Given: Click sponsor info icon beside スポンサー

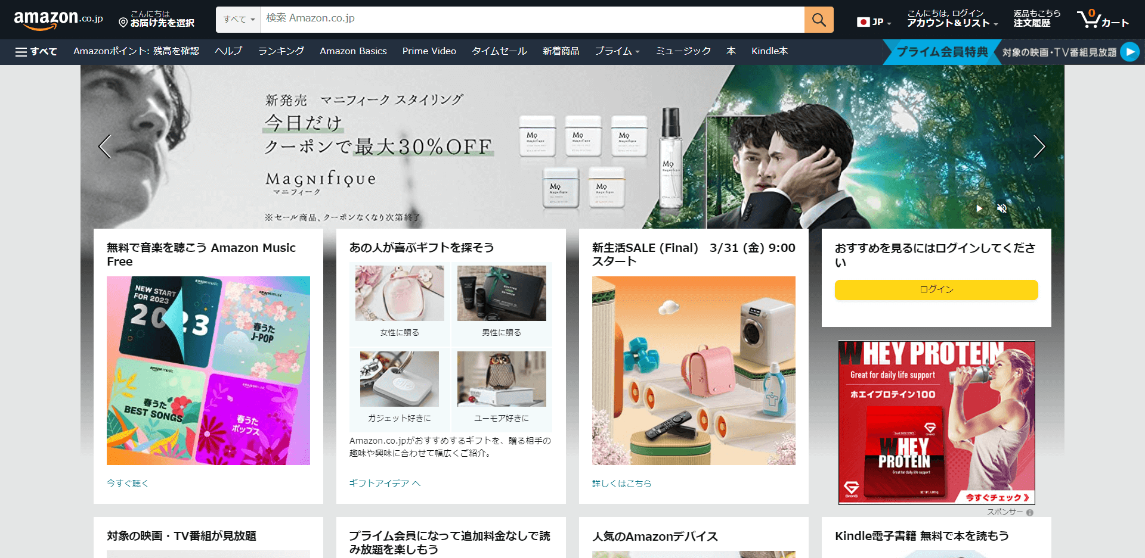Looking at the screenshot, I should (x=1030, y=512).
